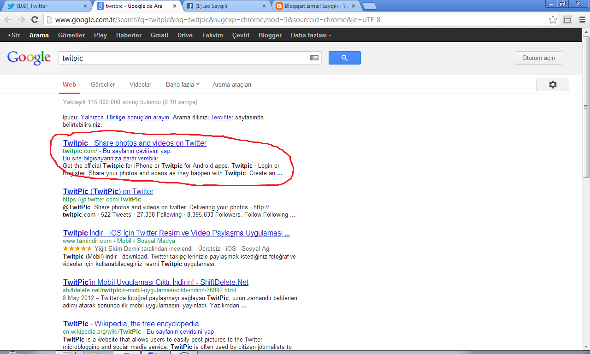Click the result count text Yaklaşık 115.000.000 sonuç

[130, 102]
